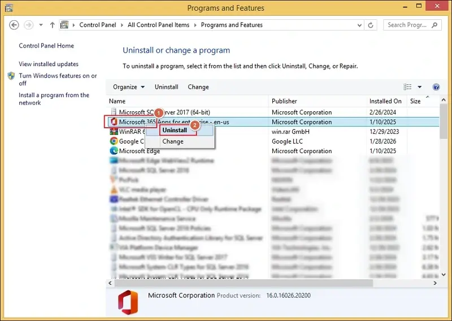Choose Change from the context menu
This screenshot has height=321, width=452.
(x=173, y=142)
